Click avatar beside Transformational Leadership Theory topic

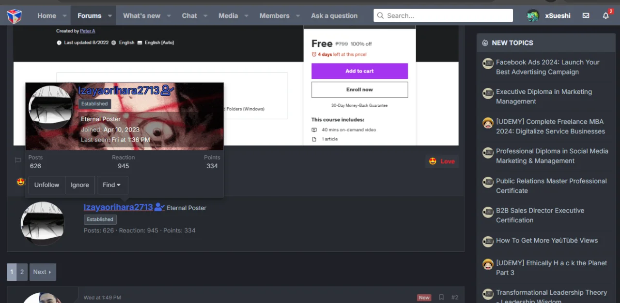point(488,294)
